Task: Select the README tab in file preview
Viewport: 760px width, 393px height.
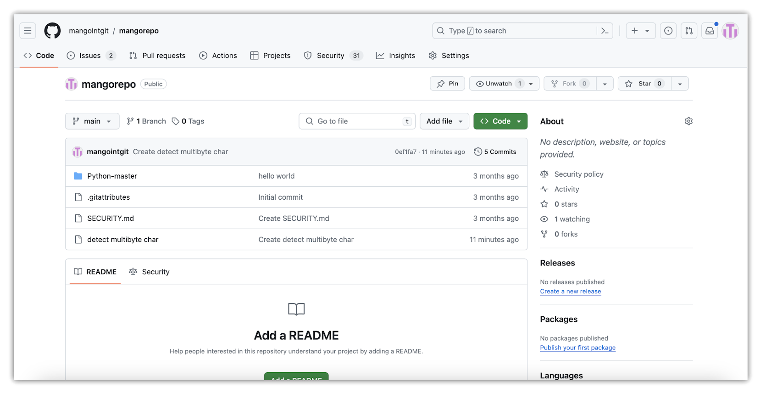Action: 95,272
